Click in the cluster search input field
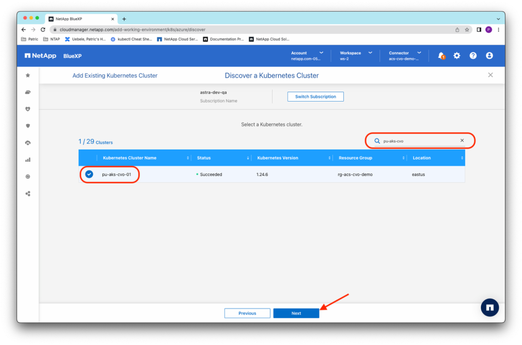 click(x=419, y=141)
